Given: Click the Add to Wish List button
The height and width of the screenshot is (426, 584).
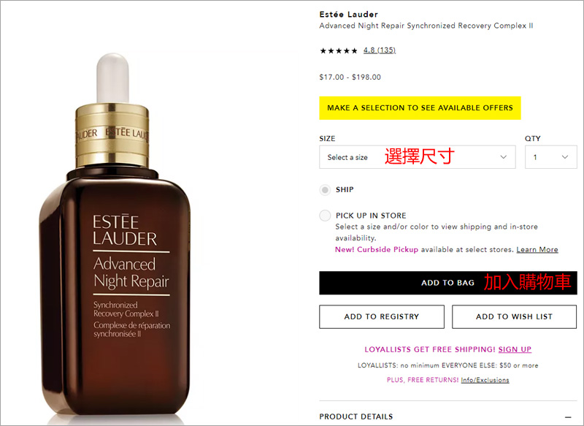Looking at the screenshot, I should click(515, 317).
